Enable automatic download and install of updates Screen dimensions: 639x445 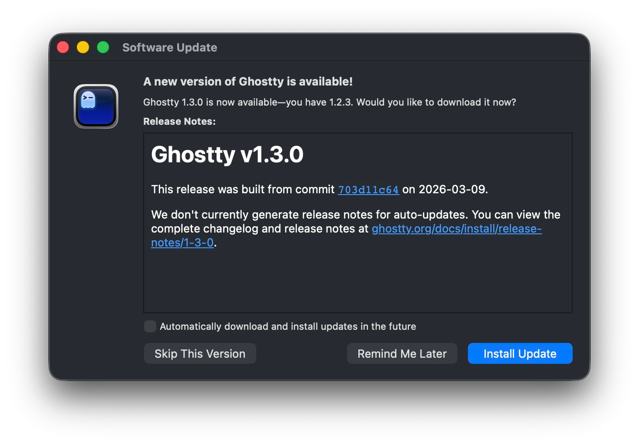[149, 326]
